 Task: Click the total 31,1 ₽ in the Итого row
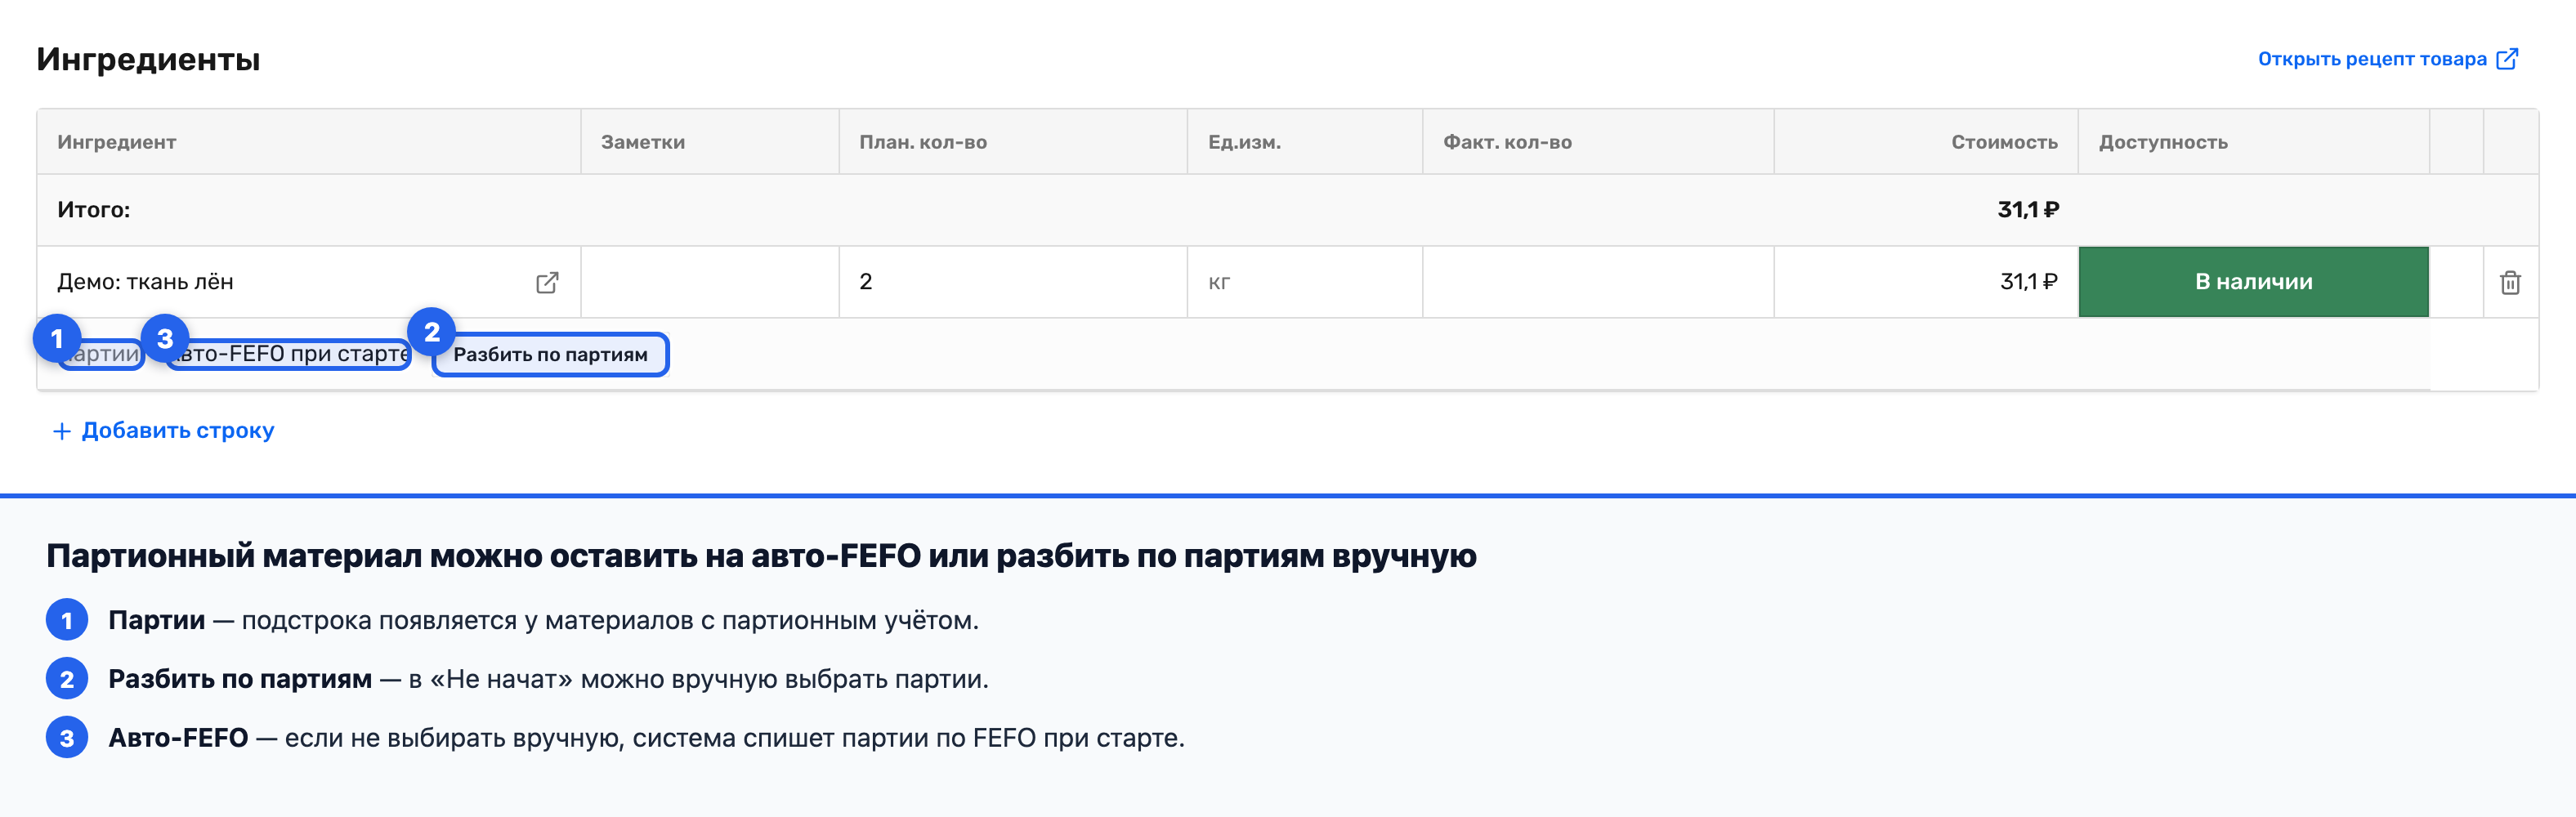click(2028, 210)
